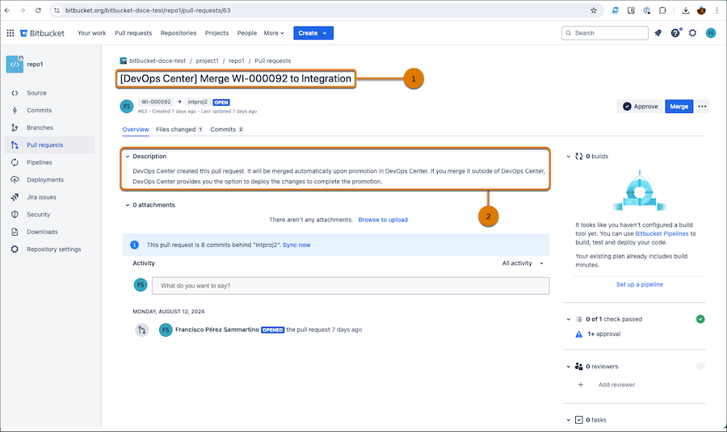Click the Bitbucket logo
This screenshot has width=727, height=432.
pyautogui.click(x=42, y=33)
